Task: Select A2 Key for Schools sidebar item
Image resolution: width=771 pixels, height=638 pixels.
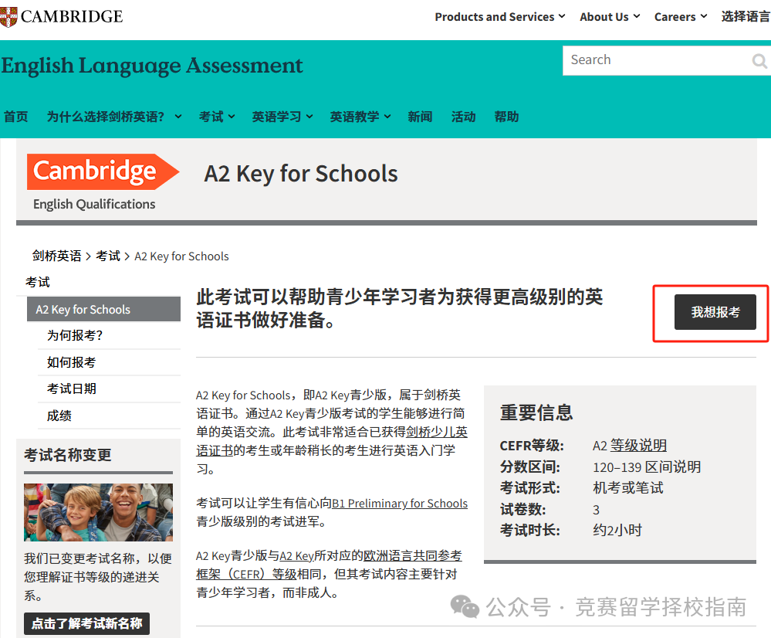Action: (x=103, y=309)
